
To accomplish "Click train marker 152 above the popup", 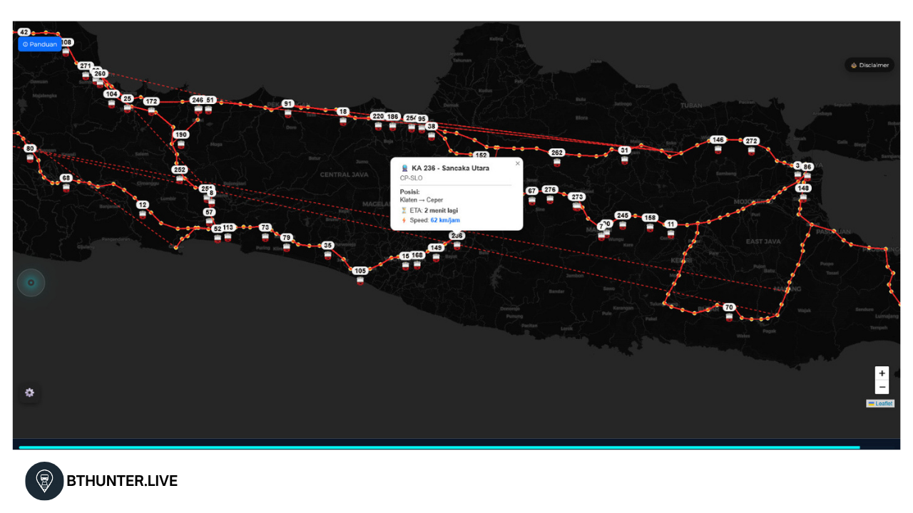I will tap(481, 154).
